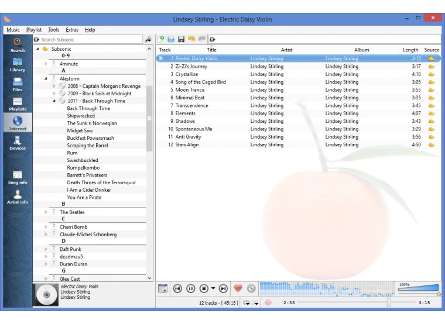Clear the Subsonic search field icon
445x324 pixels.
[37, 39]
